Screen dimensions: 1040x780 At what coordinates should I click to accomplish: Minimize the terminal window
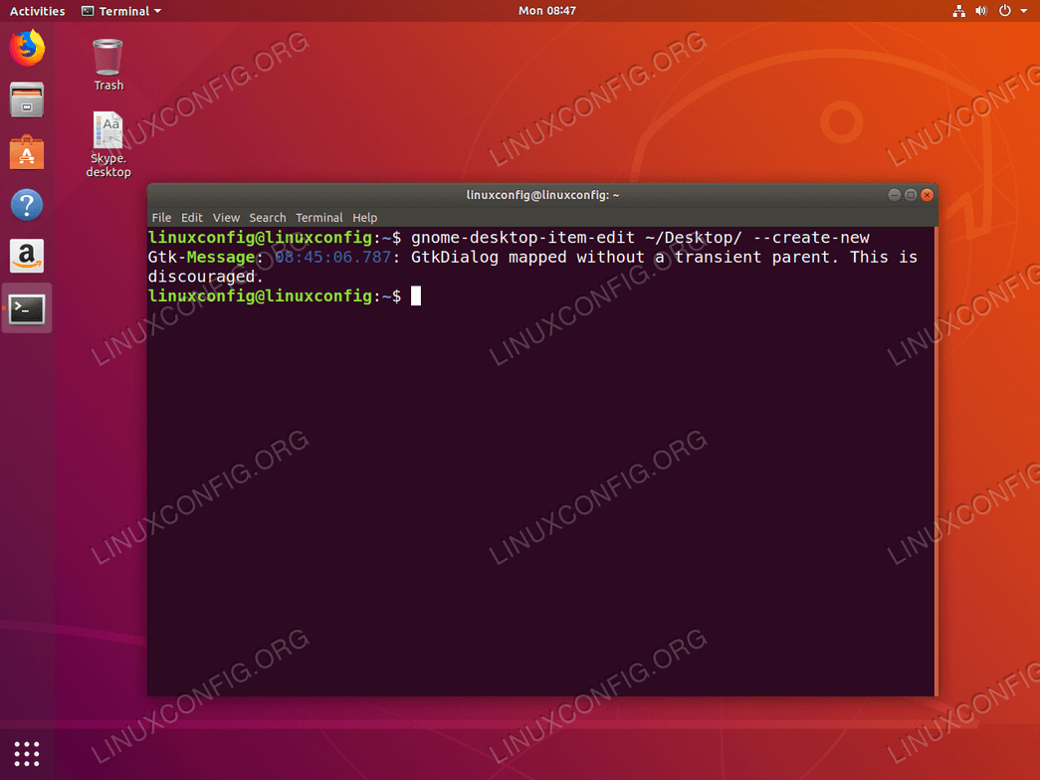pos(894,194)
